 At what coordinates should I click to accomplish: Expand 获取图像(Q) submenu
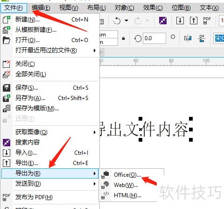coord(50,132)
